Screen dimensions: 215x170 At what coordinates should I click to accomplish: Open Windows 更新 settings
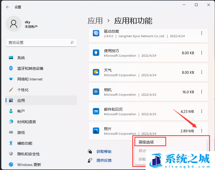[41, 164]
